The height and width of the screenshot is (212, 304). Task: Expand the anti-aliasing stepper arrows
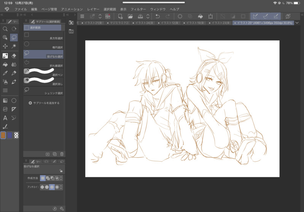tap(61, 187)
